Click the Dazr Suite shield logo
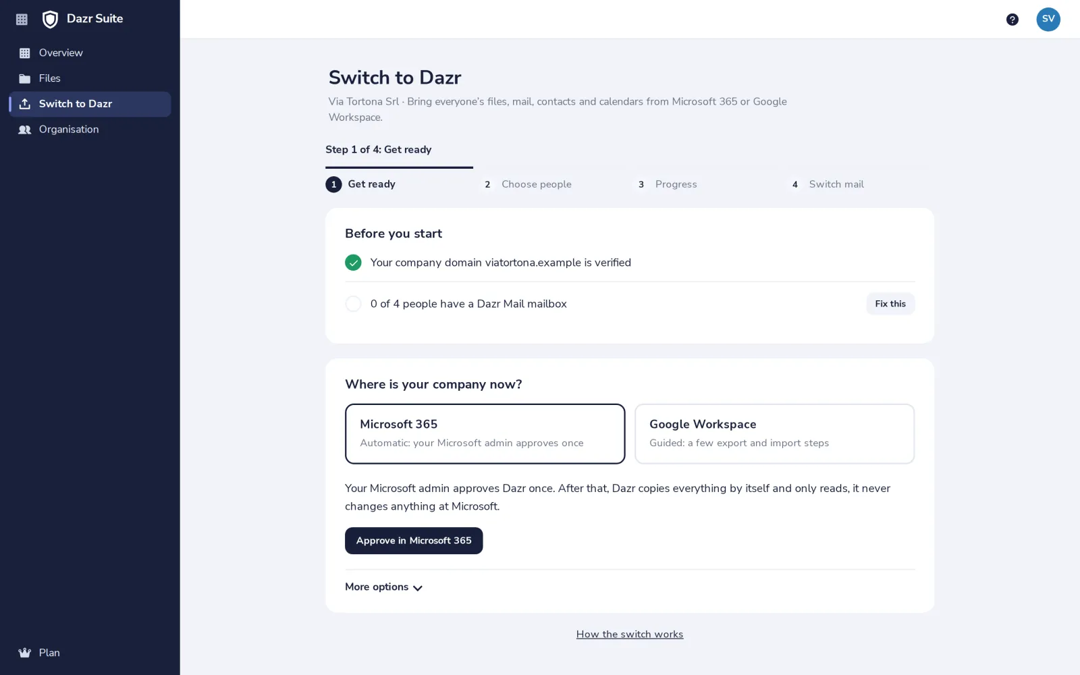 [x=50, y=19]
